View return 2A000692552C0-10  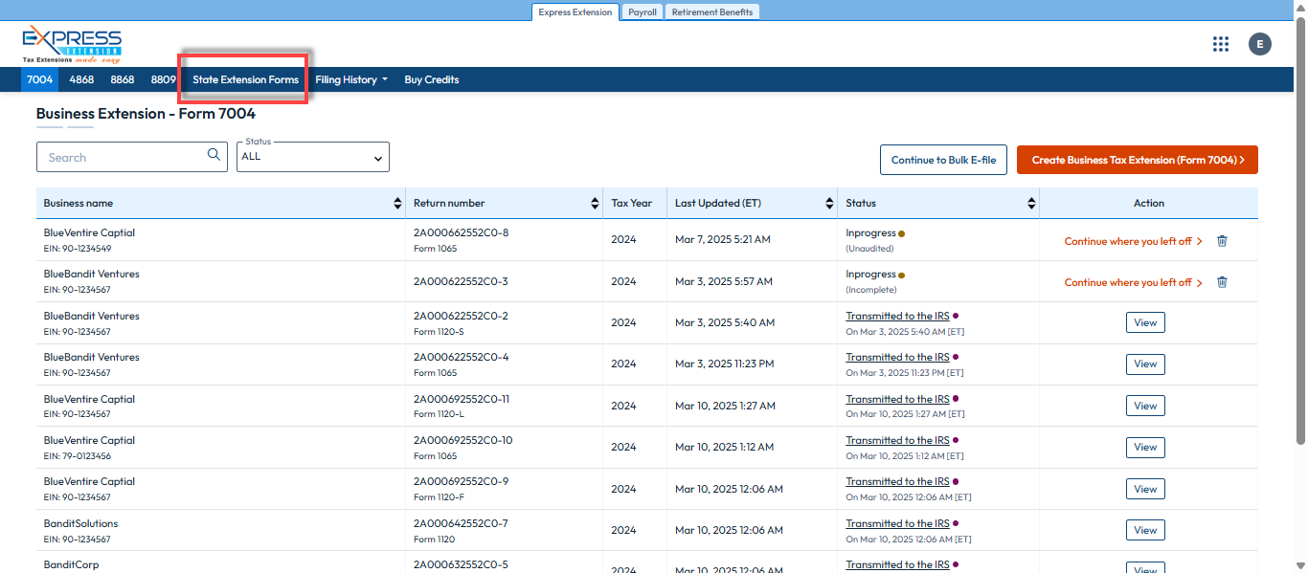[x=1145, y=447]
